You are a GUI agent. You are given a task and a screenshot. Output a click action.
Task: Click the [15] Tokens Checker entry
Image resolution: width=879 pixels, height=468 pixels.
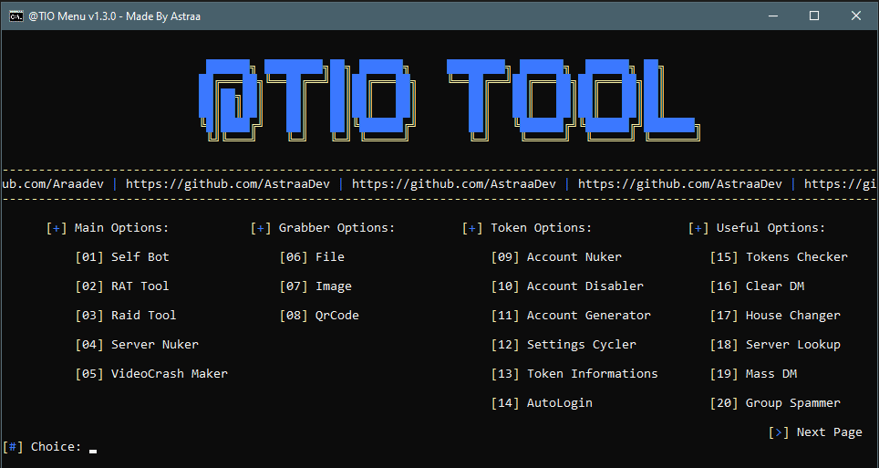click(779, 257)
